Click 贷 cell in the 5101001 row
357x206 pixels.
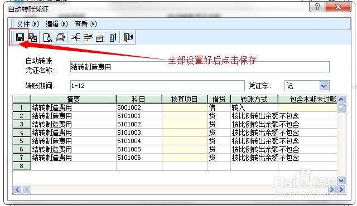tap(219, 116)
